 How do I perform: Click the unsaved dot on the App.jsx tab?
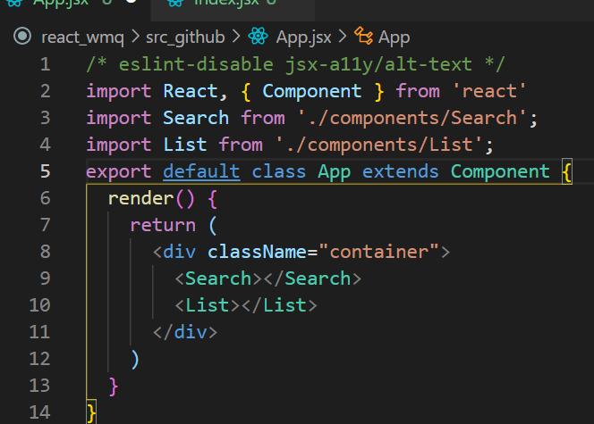131,3
